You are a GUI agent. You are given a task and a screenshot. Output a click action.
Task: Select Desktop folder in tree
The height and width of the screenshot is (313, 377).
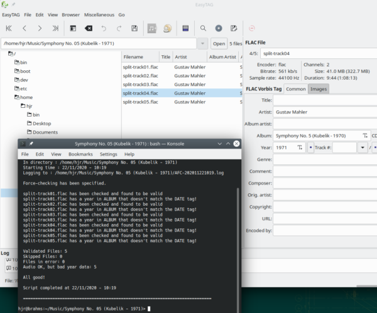coord(39,124)
